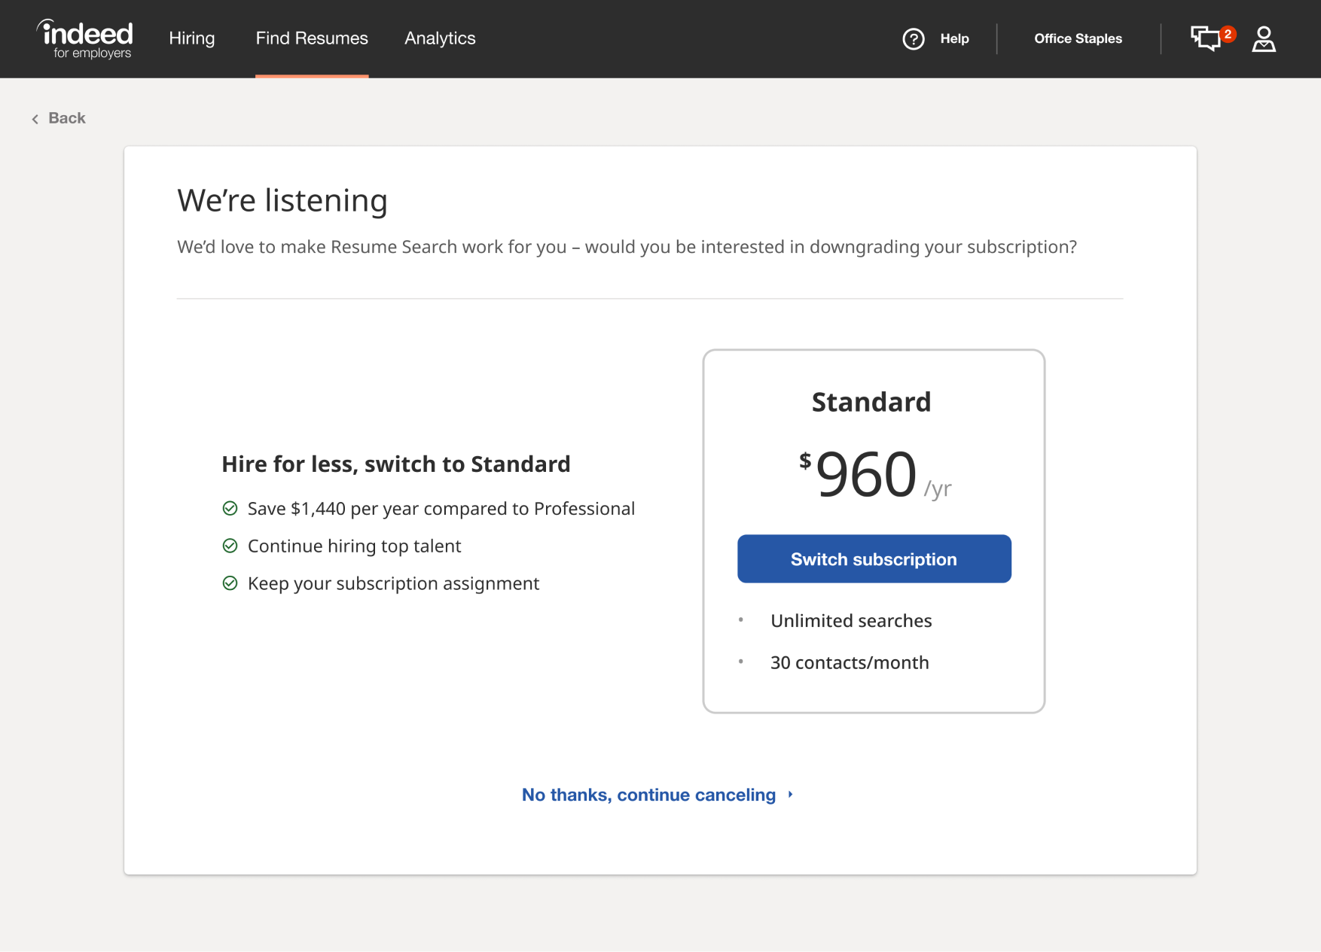Click Hire for less, switch to Standard heading
The image size is (1321, 952).
point(396,464)
